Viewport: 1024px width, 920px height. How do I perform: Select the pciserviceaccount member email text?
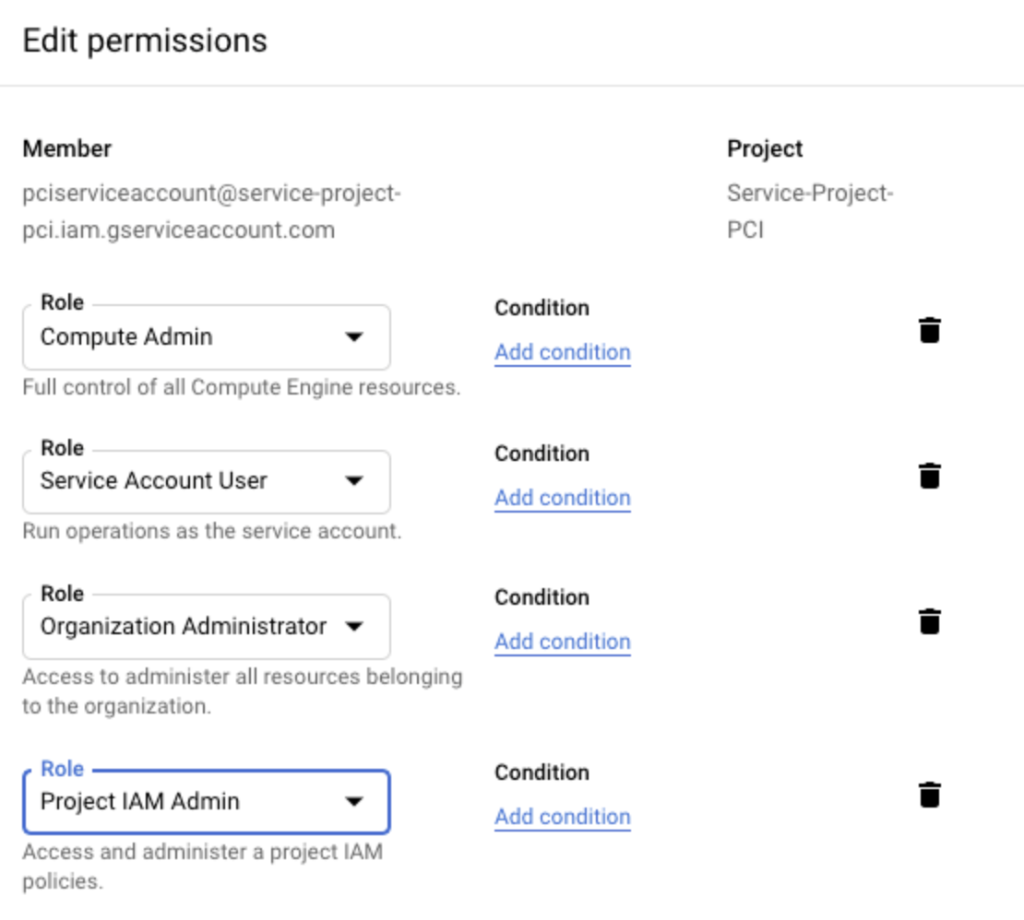click(211, 212)
